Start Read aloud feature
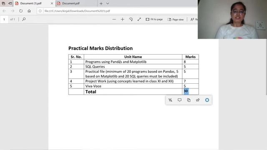Image resolution: width=267 pixels, height=150 pixels. pos(194,20)
